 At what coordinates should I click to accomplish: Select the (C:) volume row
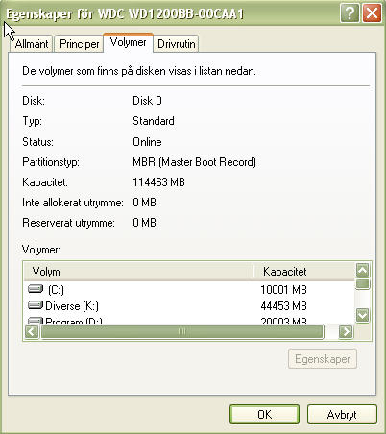(189, 289)
